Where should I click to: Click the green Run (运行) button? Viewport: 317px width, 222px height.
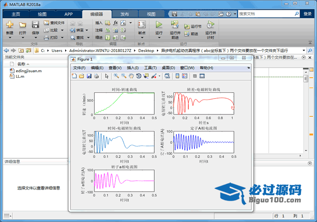(x=159, y=25)
